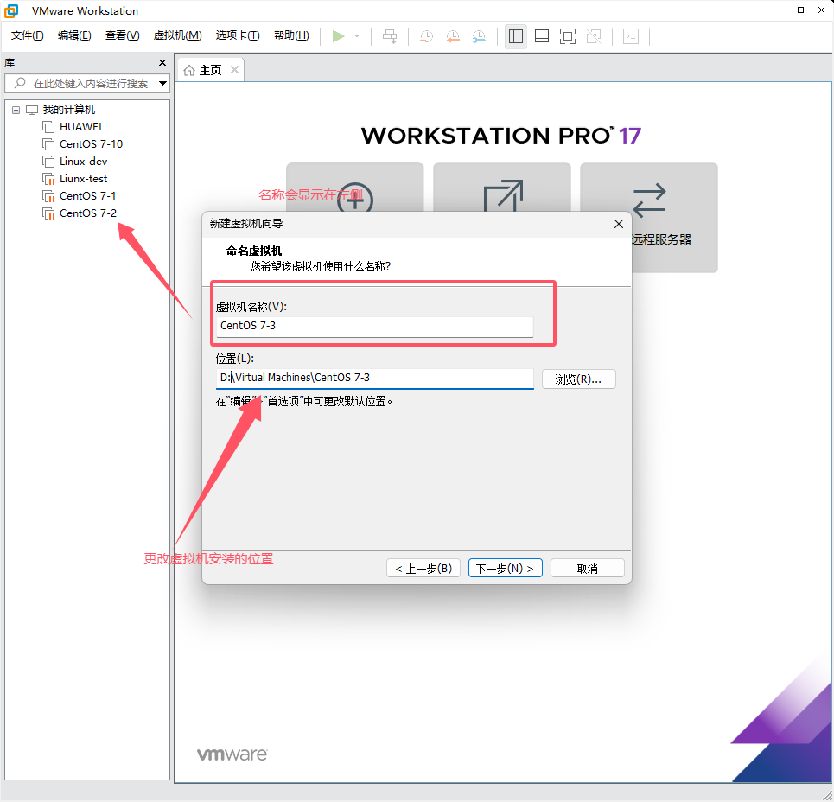Open the 编辑(E) menu
The image size is (834, 802).
point(74,35)
